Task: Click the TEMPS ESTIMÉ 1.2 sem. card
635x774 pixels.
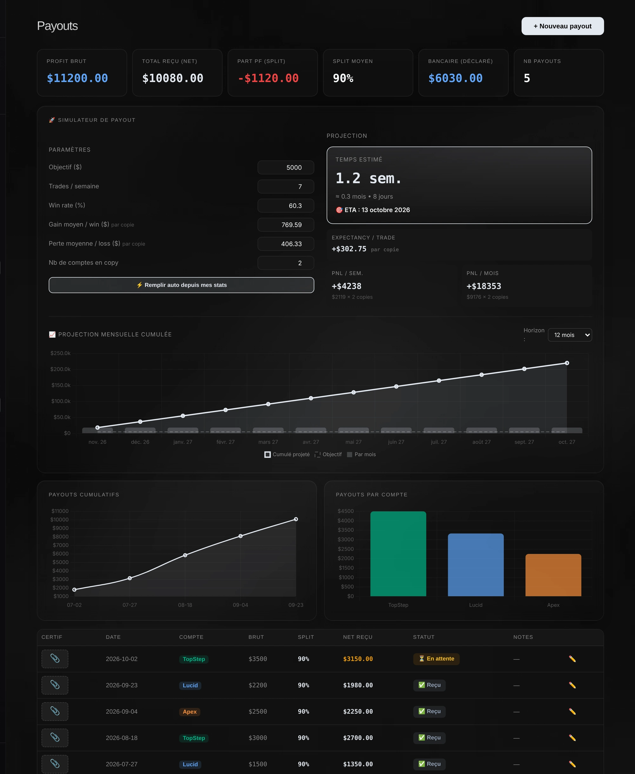Action: tap(459, 185)
